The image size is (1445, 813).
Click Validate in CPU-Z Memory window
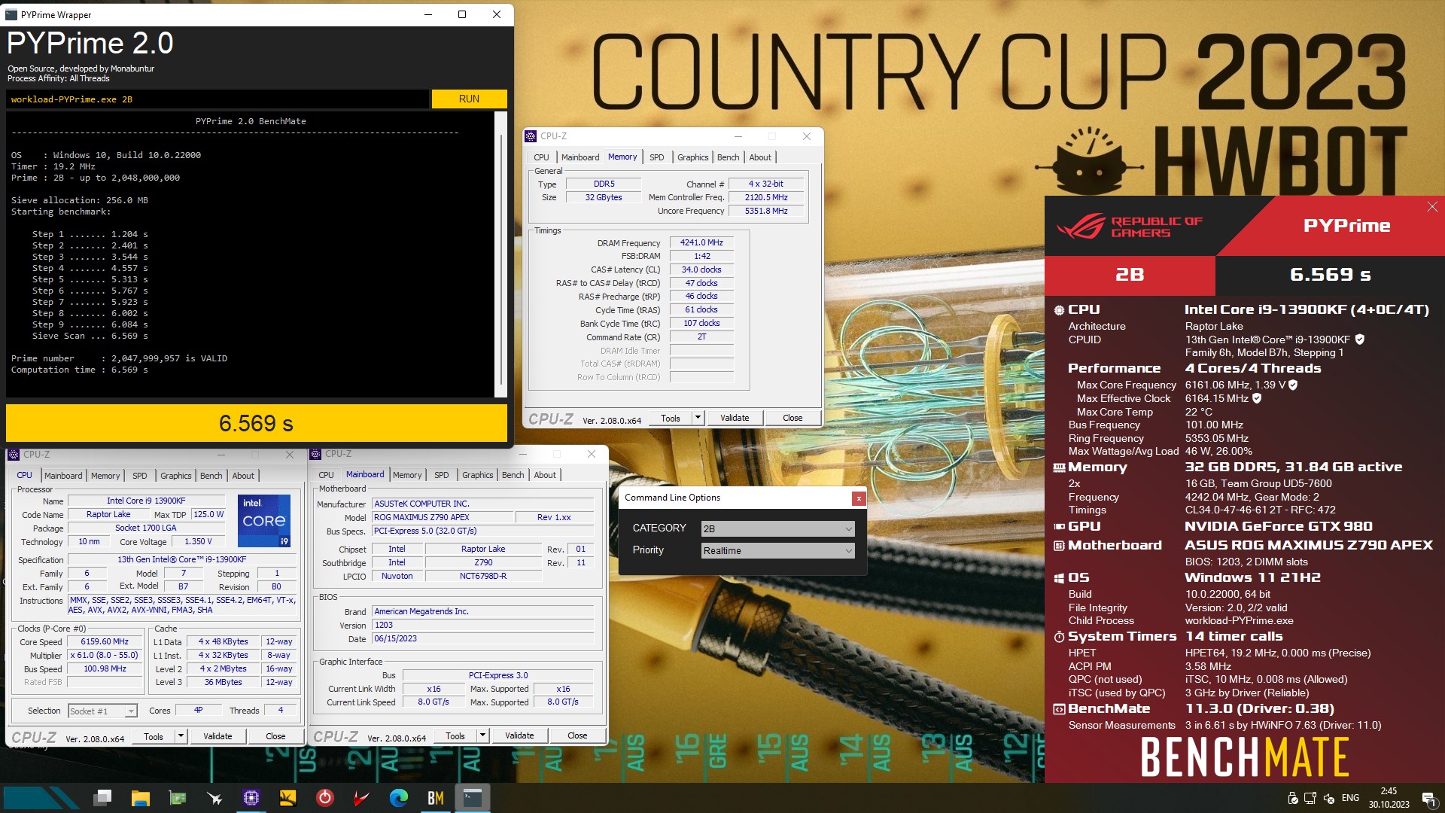[735, 418]
